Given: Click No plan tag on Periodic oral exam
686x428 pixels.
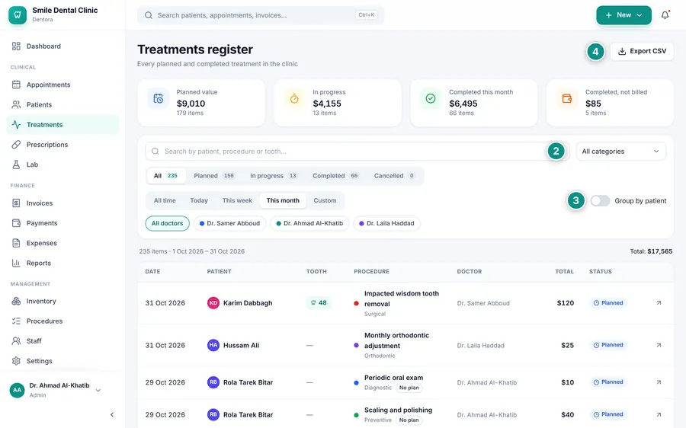Looking at the screenshot, I should coord(409,388).
